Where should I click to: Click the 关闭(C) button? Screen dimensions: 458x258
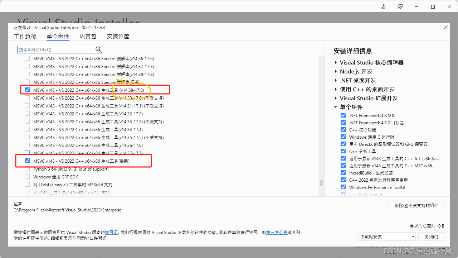click(431, 236)
